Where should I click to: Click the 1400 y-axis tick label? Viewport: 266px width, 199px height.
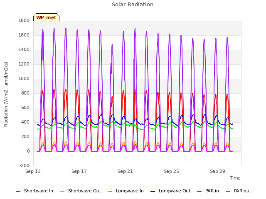(x=24, y=50)
